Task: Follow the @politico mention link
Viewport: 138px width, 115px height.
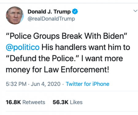Action: click(x=23, y=47)
